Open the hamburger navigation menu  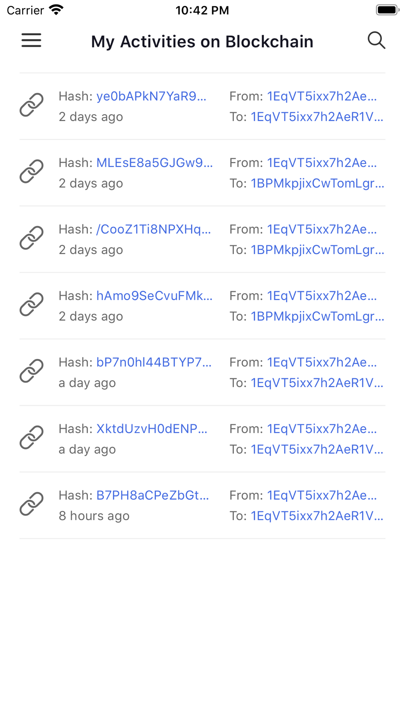31,40
